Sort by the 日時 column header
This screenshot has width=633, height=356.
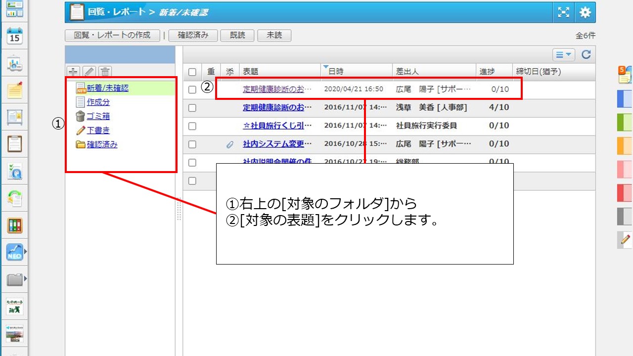point(336,72)
